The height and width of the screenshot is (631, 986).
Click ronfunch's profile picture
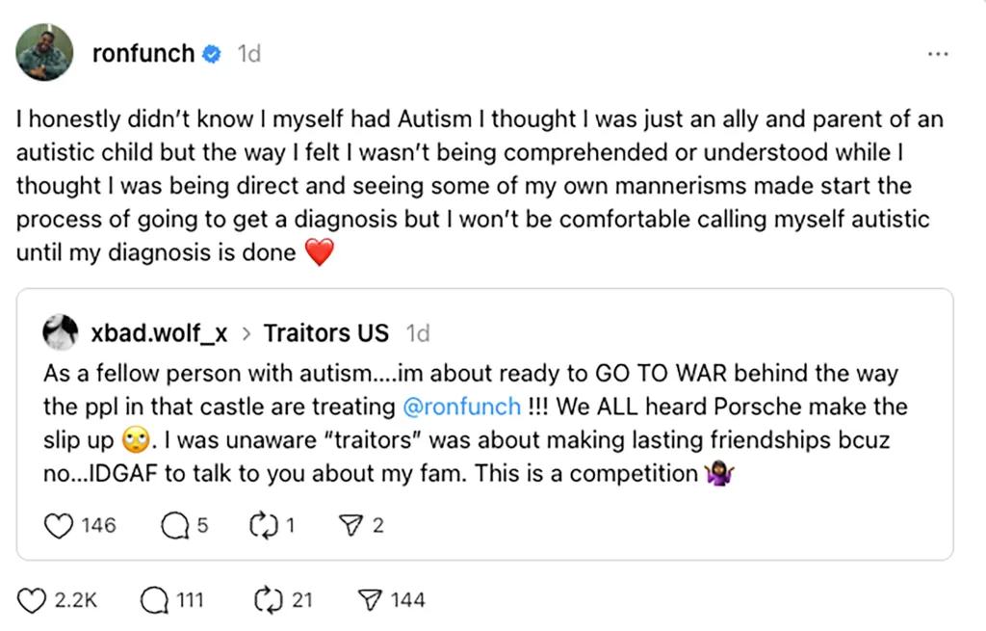[x=44, y=52]
